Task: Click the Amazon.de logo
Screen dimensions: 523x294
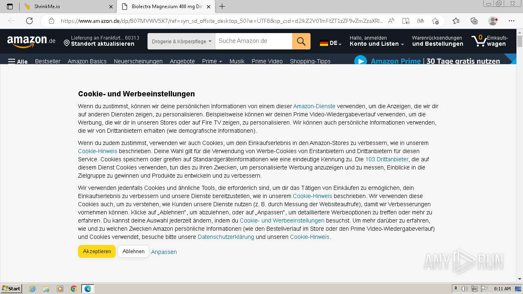Action: pyautogui.click(x=31, y=41)
